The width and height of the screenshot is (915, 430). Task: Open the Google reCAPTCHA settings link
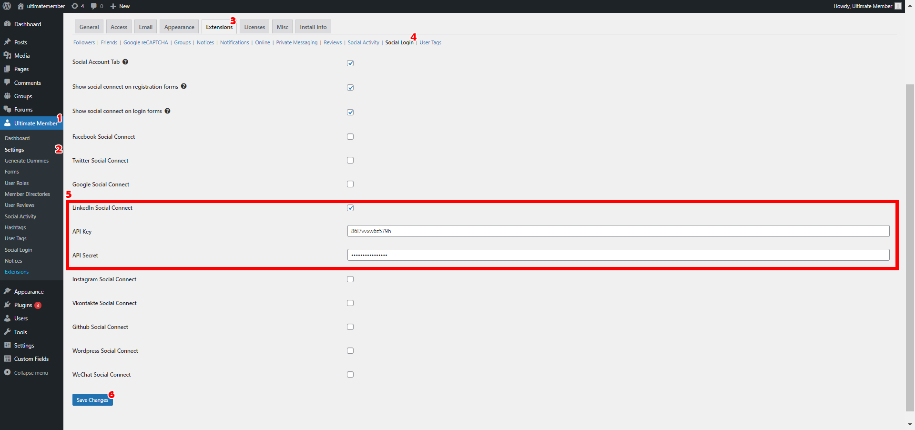[x=145, y=42]
